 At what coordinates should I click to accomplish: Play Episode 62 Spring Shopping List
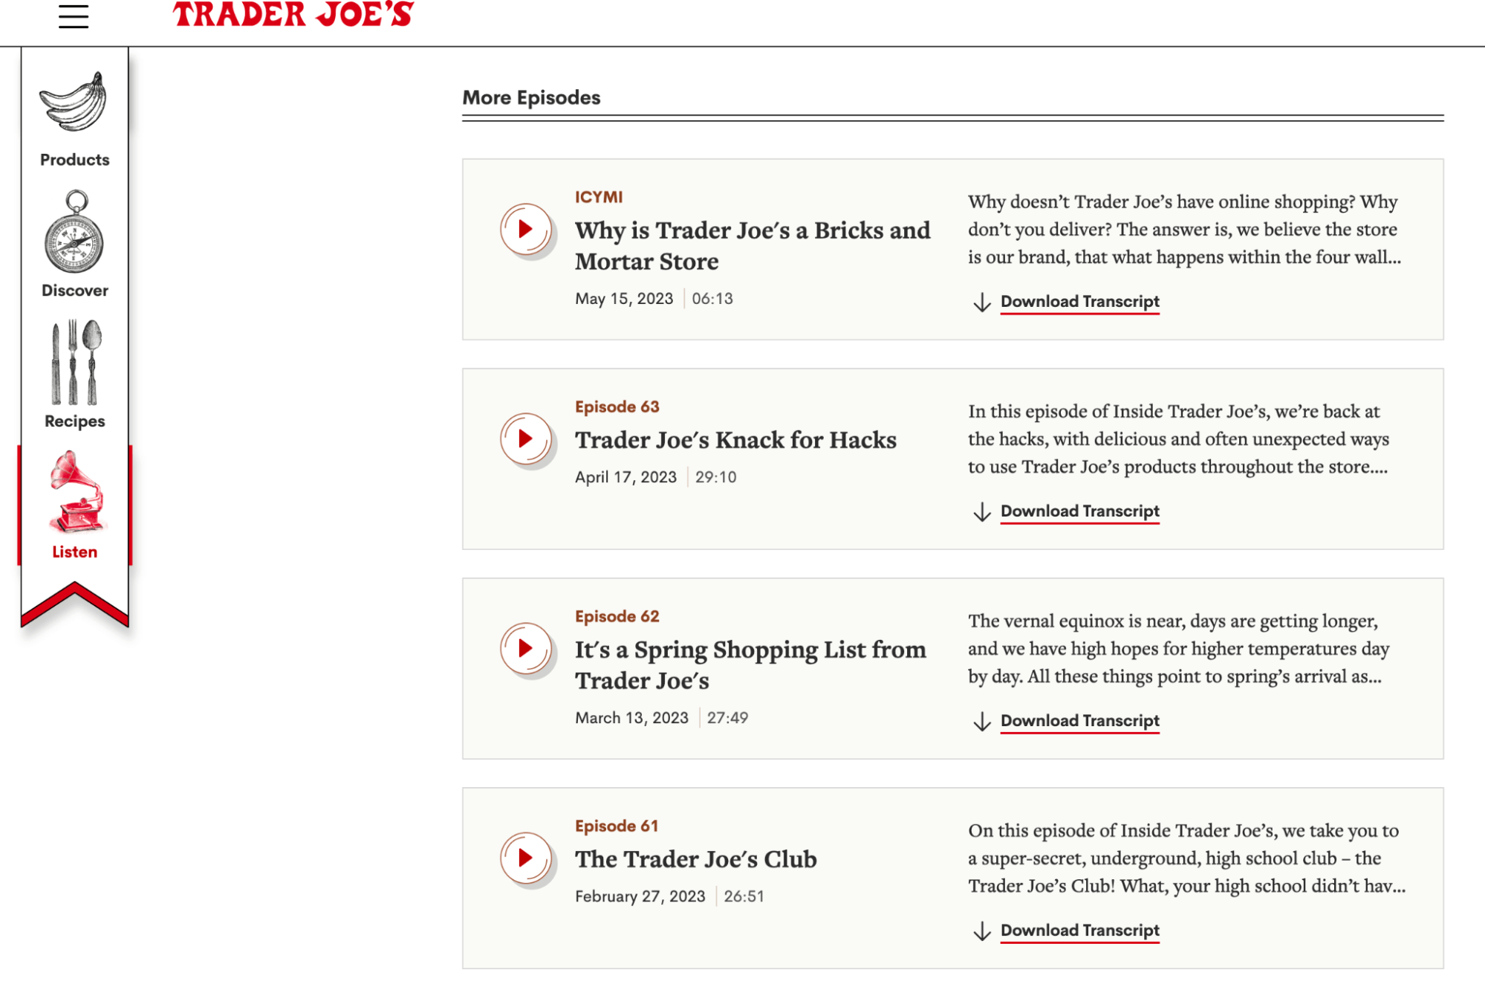coord(526,649)
